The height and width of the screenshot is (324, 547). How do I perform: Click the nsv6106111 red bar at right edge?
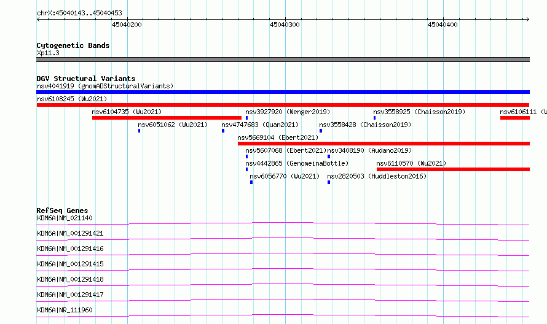pyautogui.click(x=515, y=118)
